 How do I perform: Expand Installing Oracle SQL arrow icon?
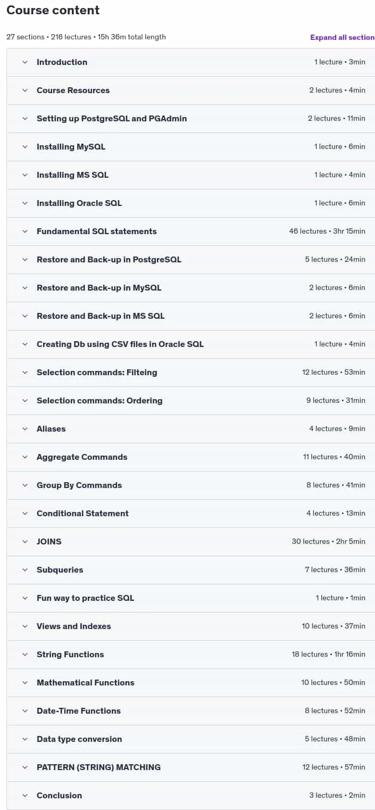24,203
